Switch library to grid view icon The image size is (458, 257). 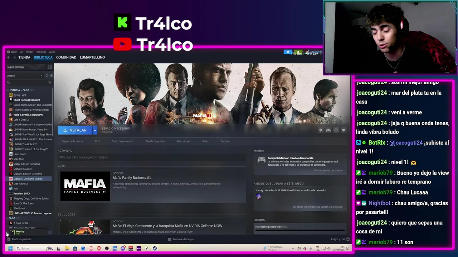(50, 67)
